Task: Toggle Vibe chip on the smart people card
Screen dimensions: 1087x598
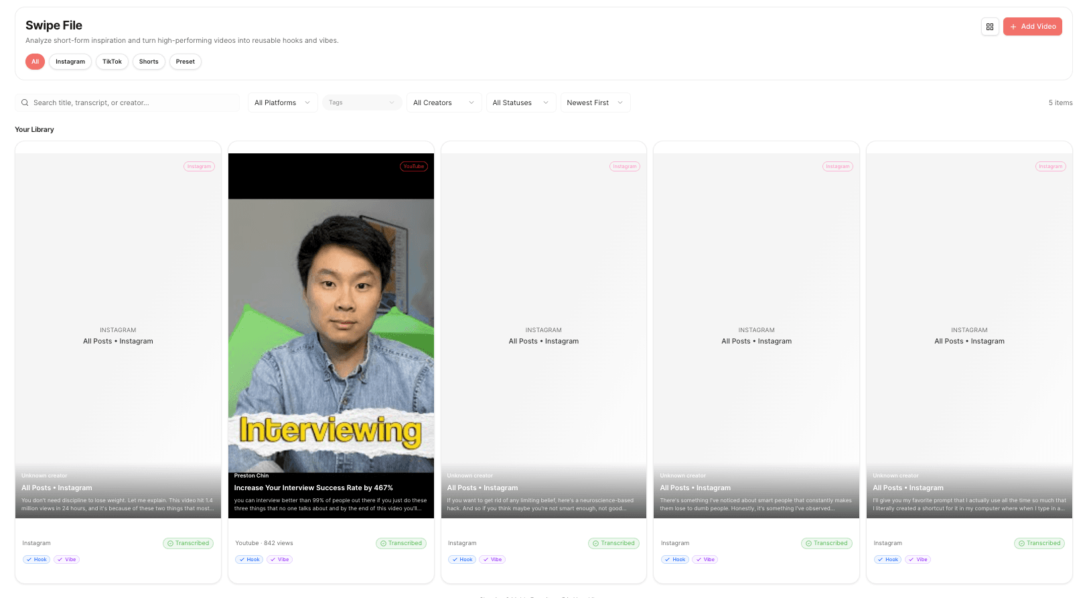Action: click(x=705, y=559)
